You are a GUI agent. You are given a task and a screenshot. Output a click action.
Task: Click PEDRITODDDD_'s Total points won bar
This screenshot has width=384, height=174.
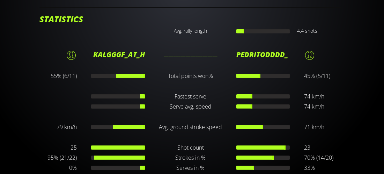[x=263, y=76]
